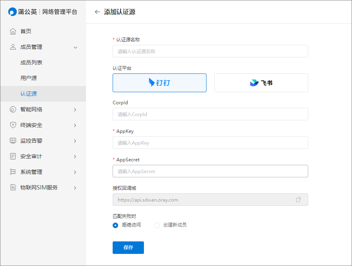This screenshot has height=266, width=352.
Task: Expand the 监控告警 chevron
Action: click(75, 141)
